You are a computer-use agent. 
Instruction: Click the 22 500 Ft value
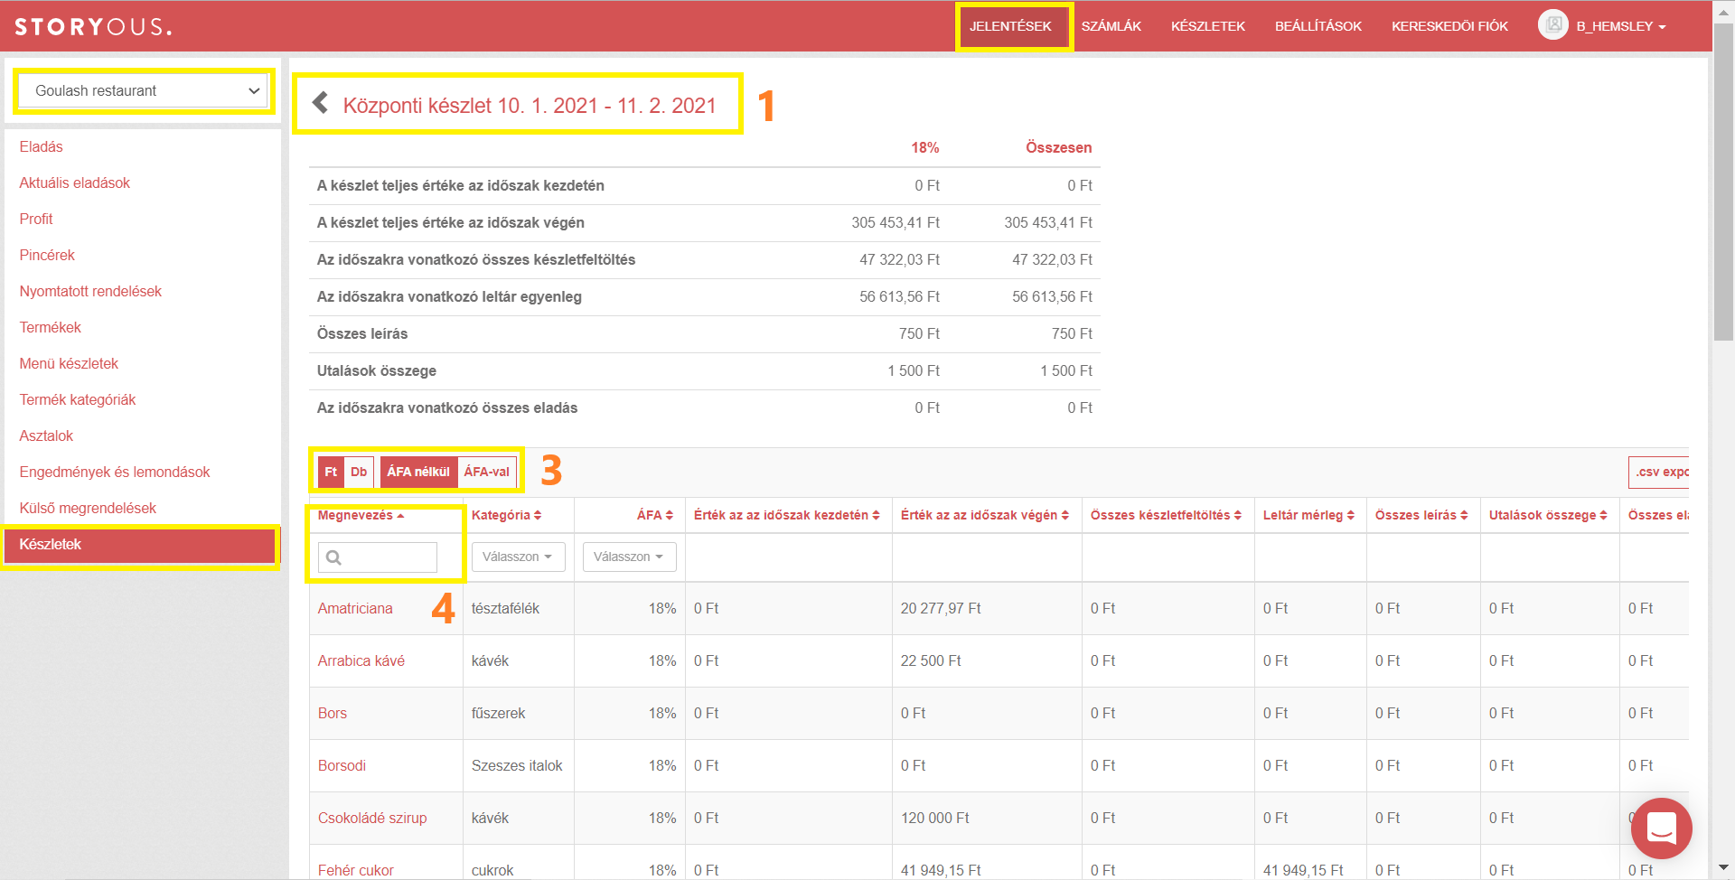tap(931, 660)
